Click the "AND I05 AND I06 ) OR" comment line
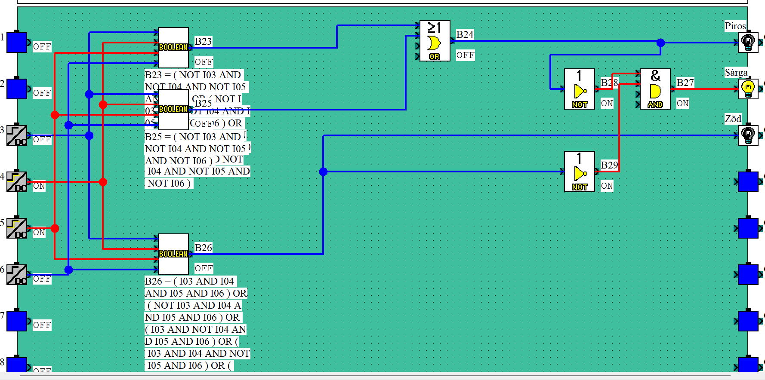 tap(196, 293)
